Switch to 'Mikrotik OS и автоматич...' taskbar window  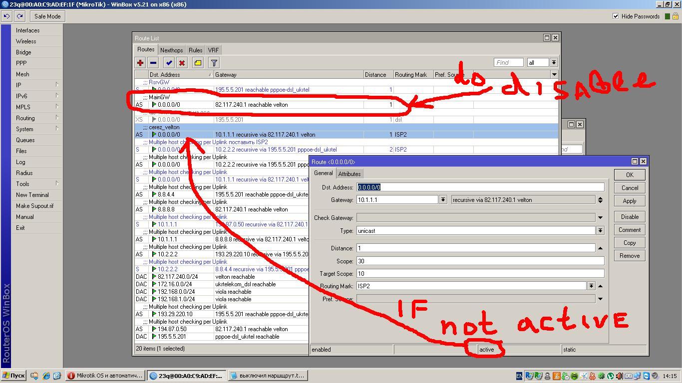[105, 376]
